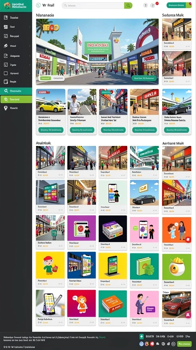This screenshot has height=350, width=196.
Task: Select the sidebar item with magnifier icon
Action: click(x=16, y=91)
